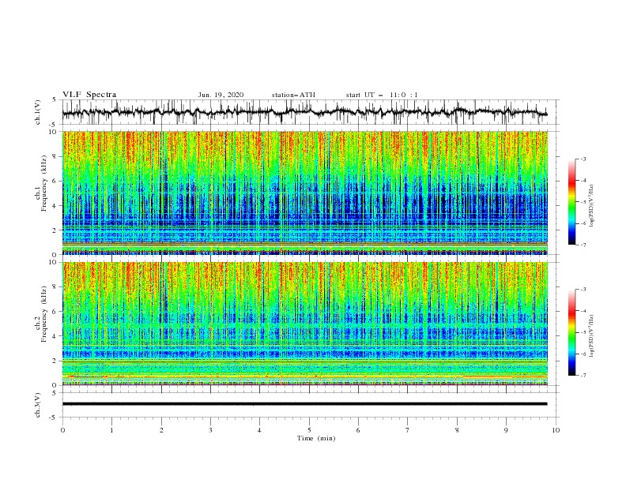Click the lower colorbar log(PSD) label

coord(591,336)
